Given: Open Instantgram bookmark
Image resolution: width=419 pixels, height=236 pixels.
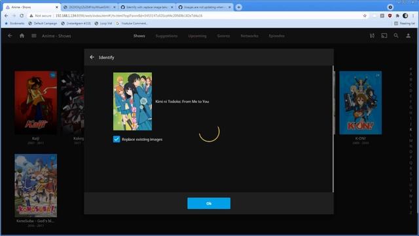Looking at the screenshot, I should click(x=76, y=24).
